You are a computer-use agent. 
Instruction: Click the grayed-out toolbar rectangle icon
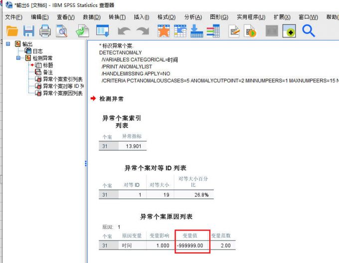click(272, 31)
